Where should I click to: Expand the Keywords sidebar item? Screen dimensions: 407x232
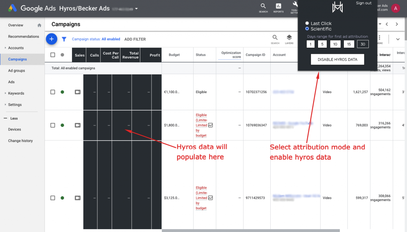[5, 93]
